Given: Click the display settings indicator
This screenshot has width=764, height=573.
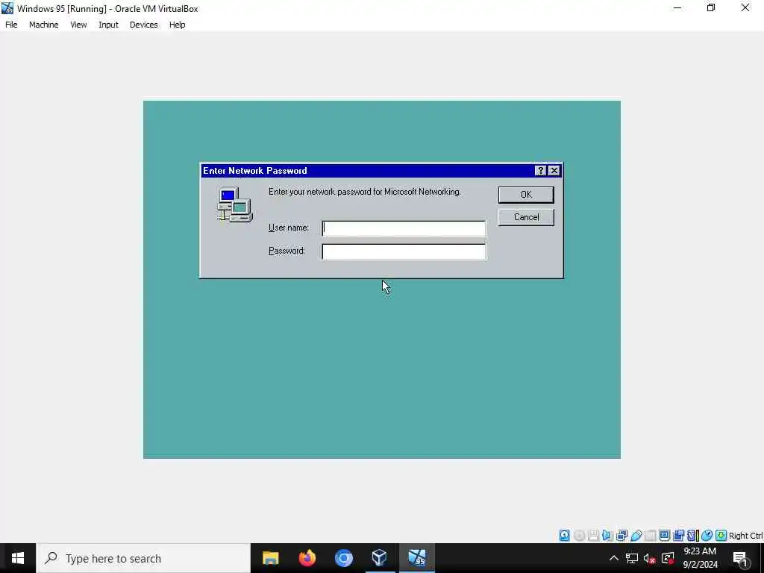Looking at the screenshot, I should pos(664,536).
